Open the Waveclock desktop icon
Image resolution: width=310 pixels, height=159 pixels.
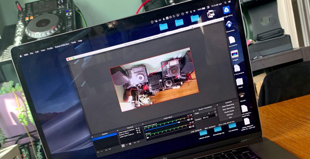tap(229, 25)
